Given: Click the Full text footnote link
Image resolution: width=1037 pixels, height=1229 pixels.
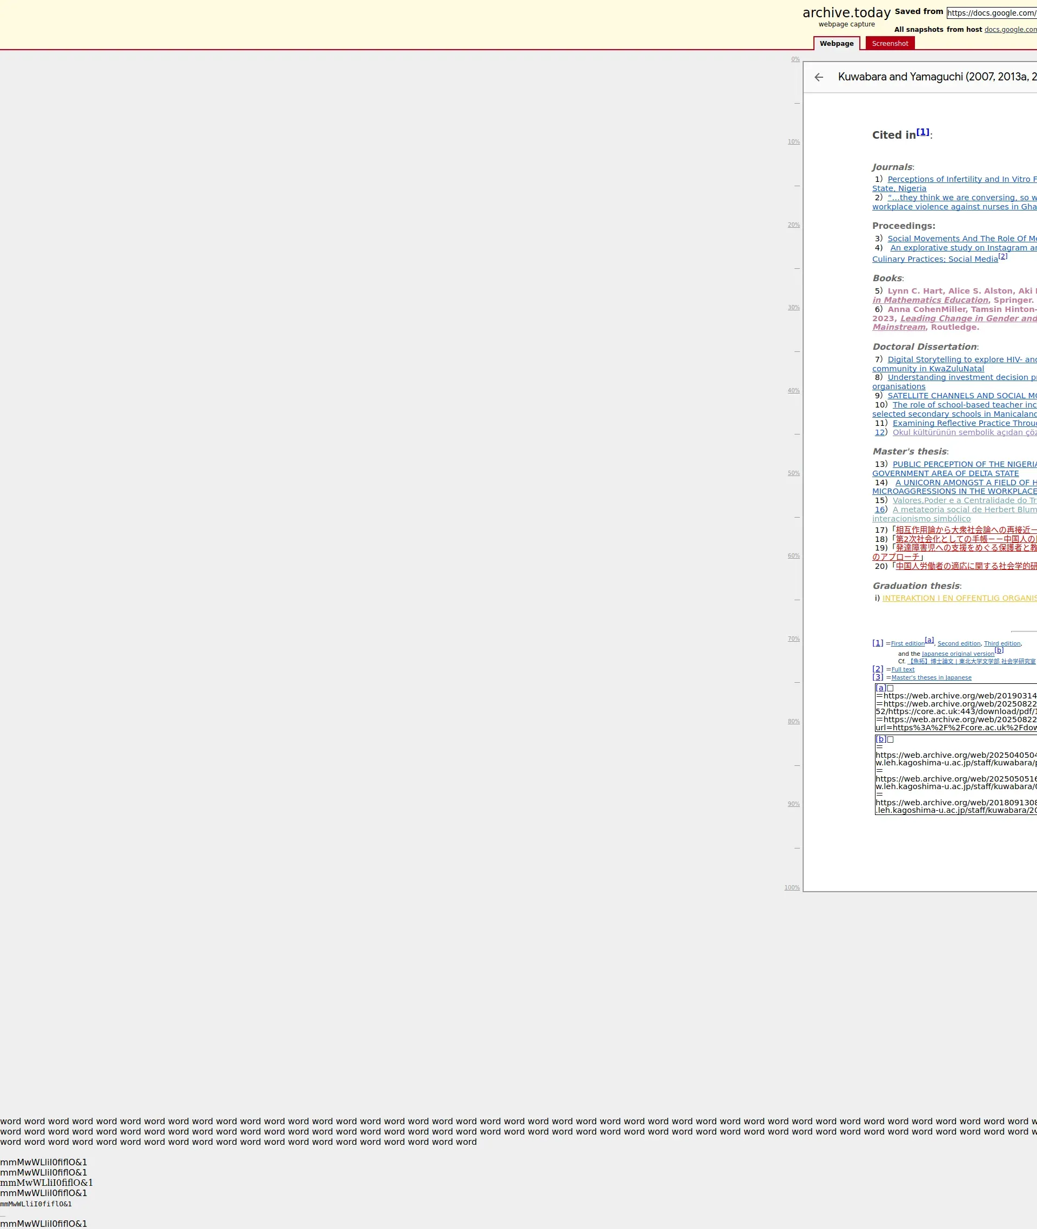Looking at the screenshot, I should 903,670.
